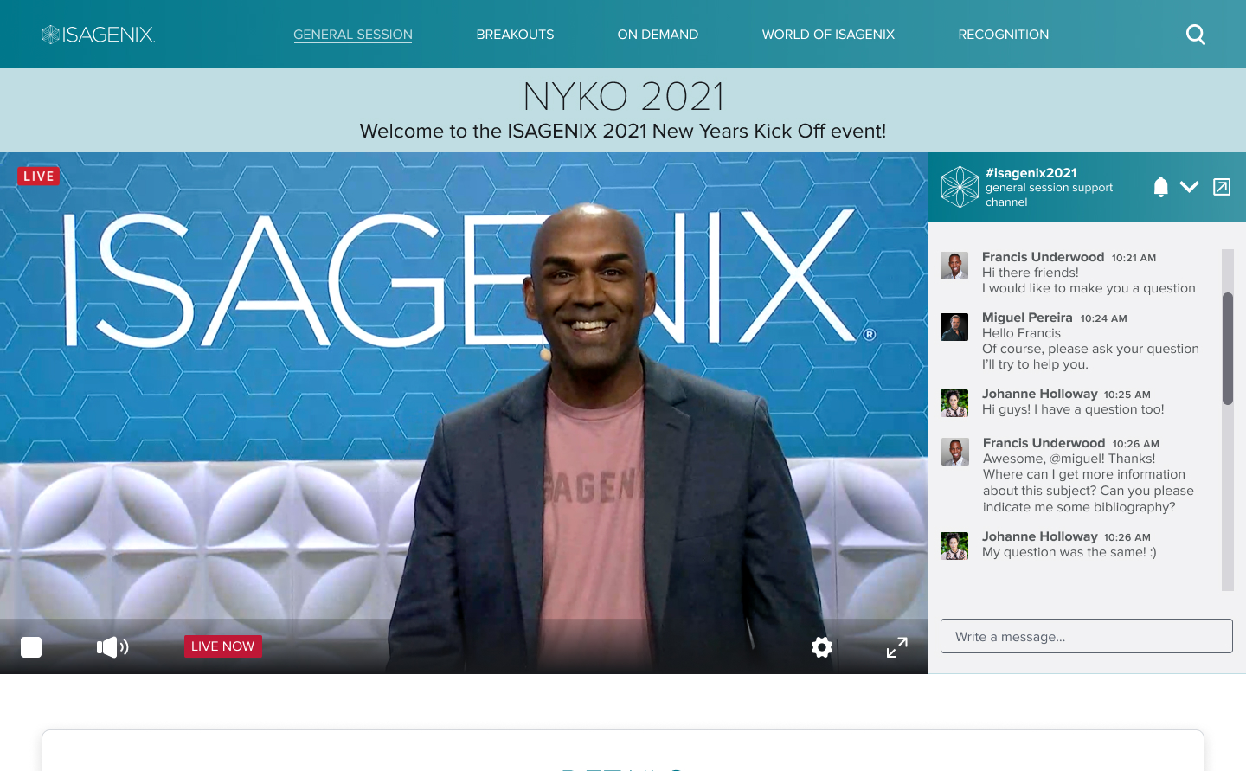Click Johanne Holloway's avatar at 10:25 AM message
Screen dimensions: 1246x771
[x=954, y=403]
